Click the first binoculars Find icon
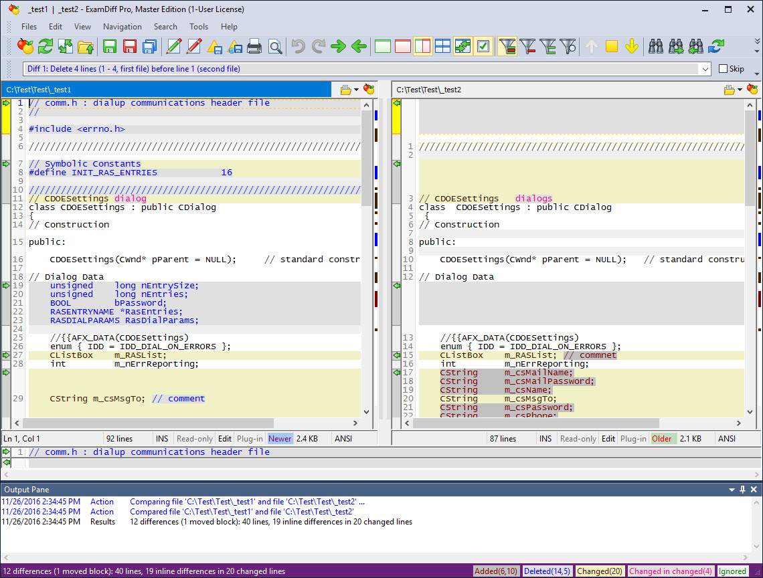The width and height of the screenshot is (763, 578). 656,46
